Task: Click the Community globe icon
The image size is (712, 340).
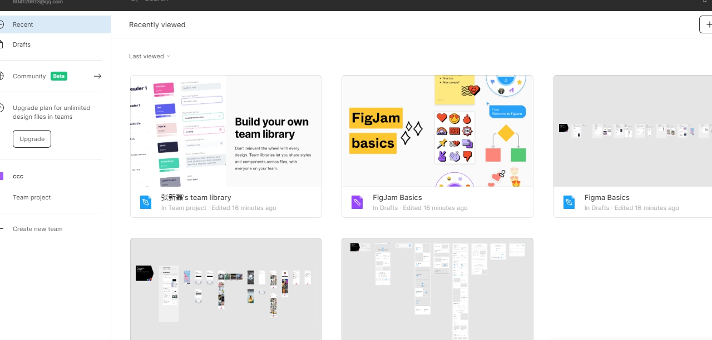Action: pos(2,76)
